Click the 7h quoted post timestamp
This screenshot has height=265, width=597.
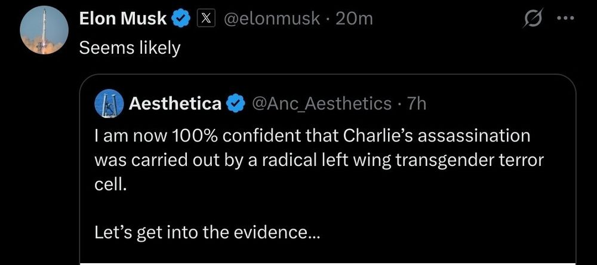click(x=416, y=104)
